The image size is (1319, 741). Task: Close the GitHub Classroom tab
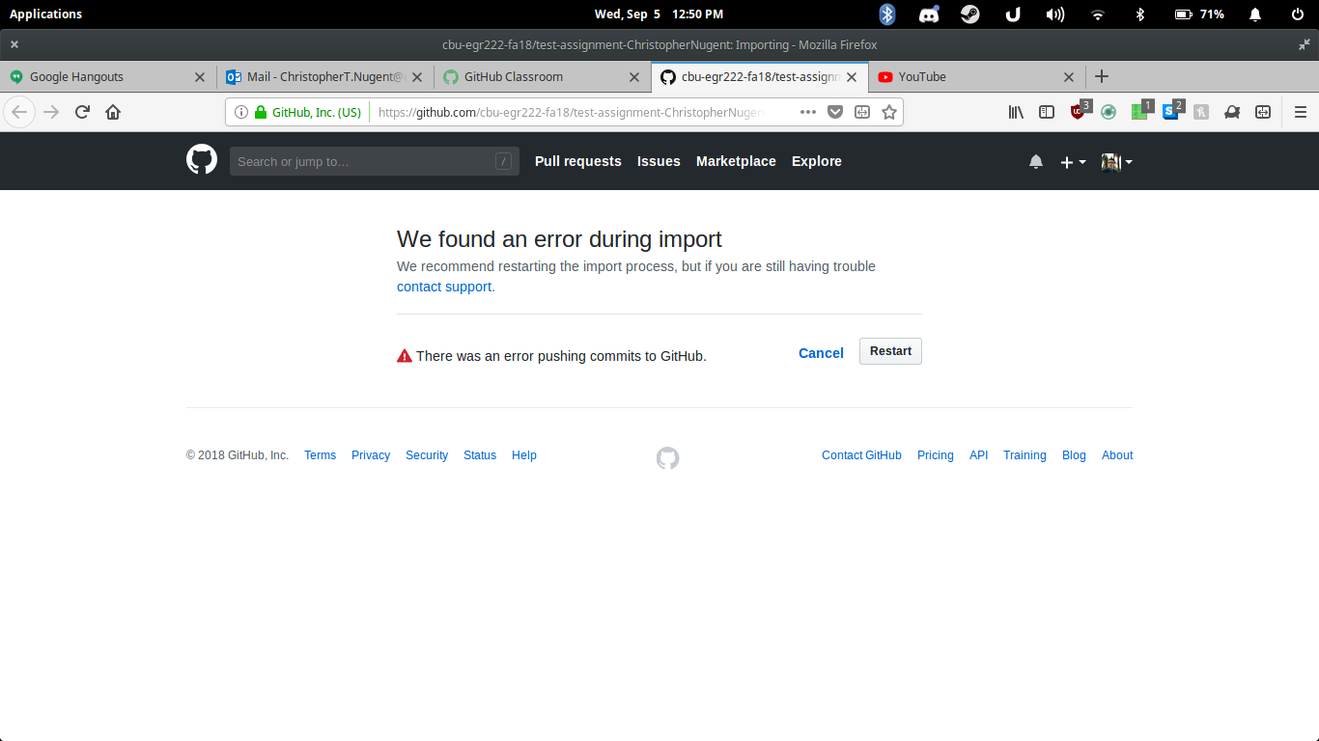click(x=634, y=77)
